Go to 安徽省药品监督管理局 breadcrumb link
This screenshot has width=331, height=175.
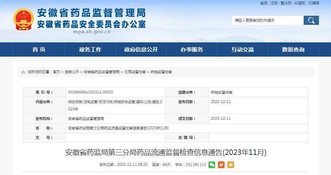102,72
